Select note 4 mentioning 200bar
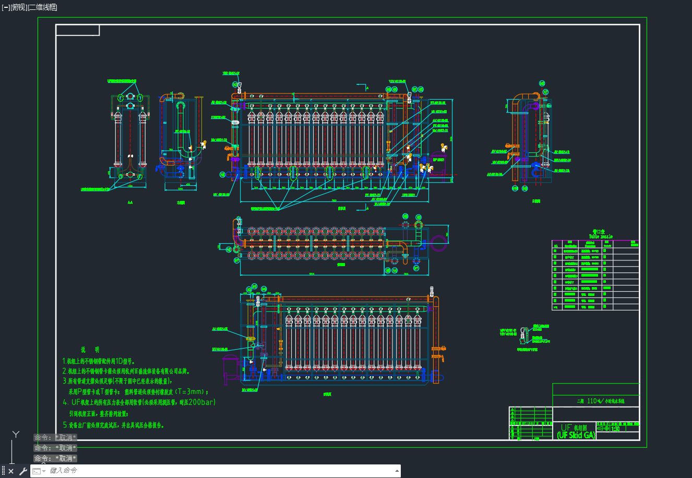This screenshot has width=692, height=478. coord(139,402)
